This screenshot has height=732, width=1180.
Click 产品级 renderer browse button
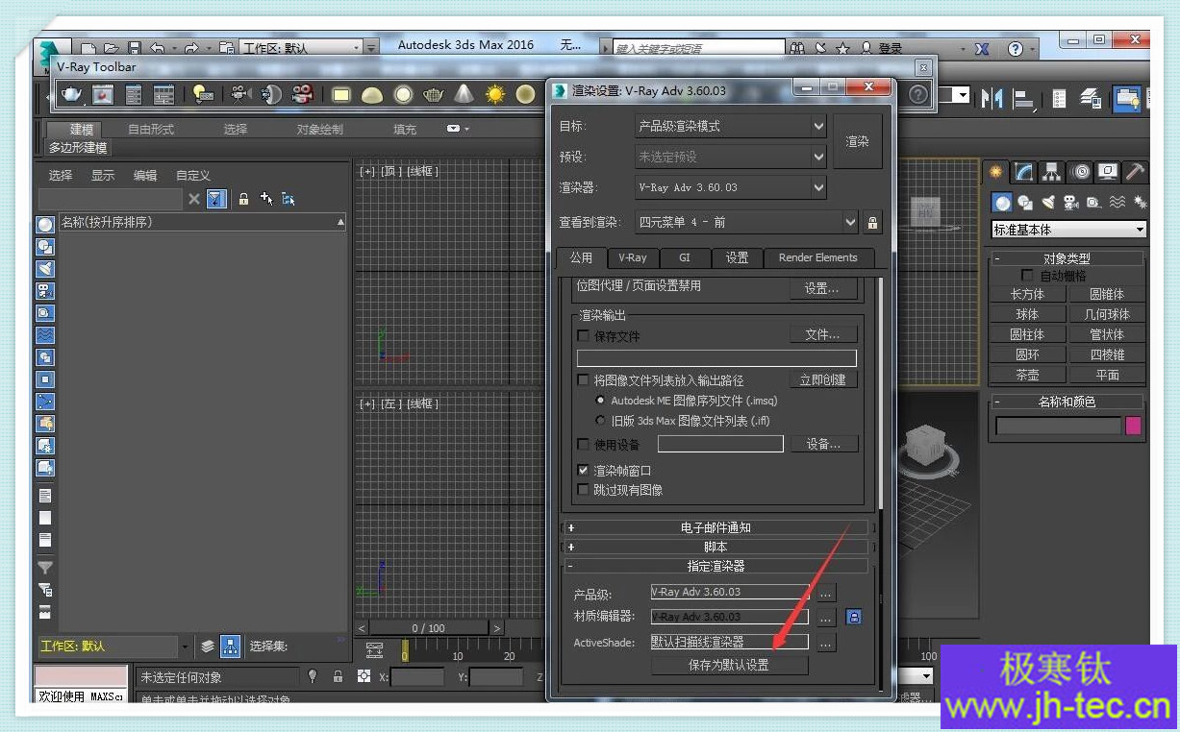tap(826, 593)
